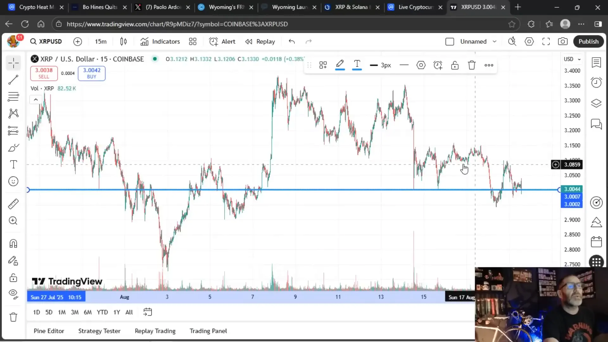Redo chart action

pyautogui.click(x=308, y=41)
